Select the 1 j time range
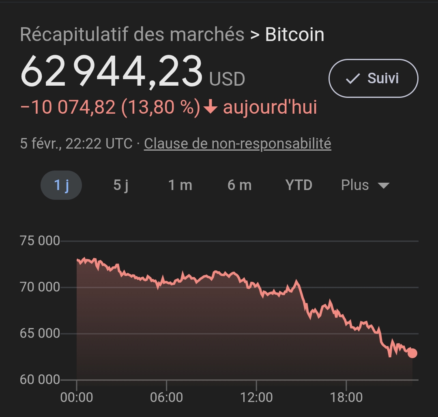The image size is (438, 417). [61, 185]
